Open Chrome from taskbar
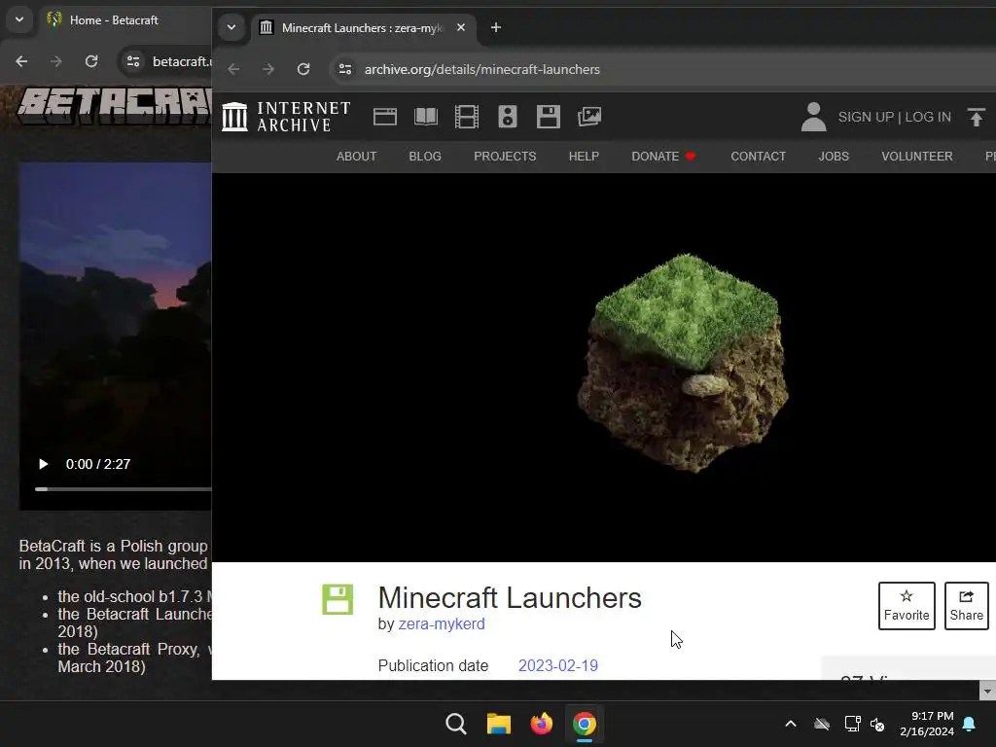 [x=585, y=724]
